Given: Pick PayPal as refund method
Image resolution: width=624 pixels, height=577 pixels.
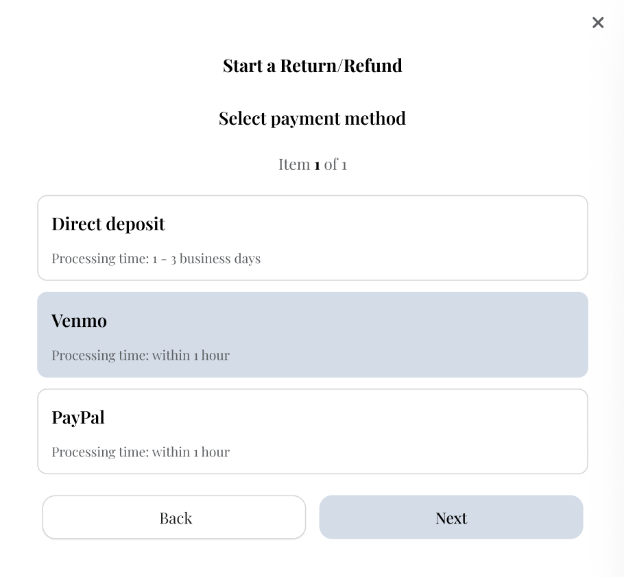Looking at the screenshot, I should [312, 431].
